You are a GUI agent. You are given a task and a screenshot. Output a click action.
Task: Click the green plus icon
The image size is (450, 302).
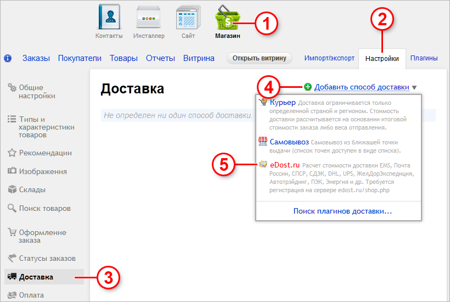tap(308, 87)
